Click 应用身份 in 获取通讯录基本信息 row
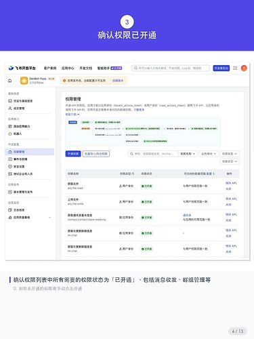 click(126, 218)
